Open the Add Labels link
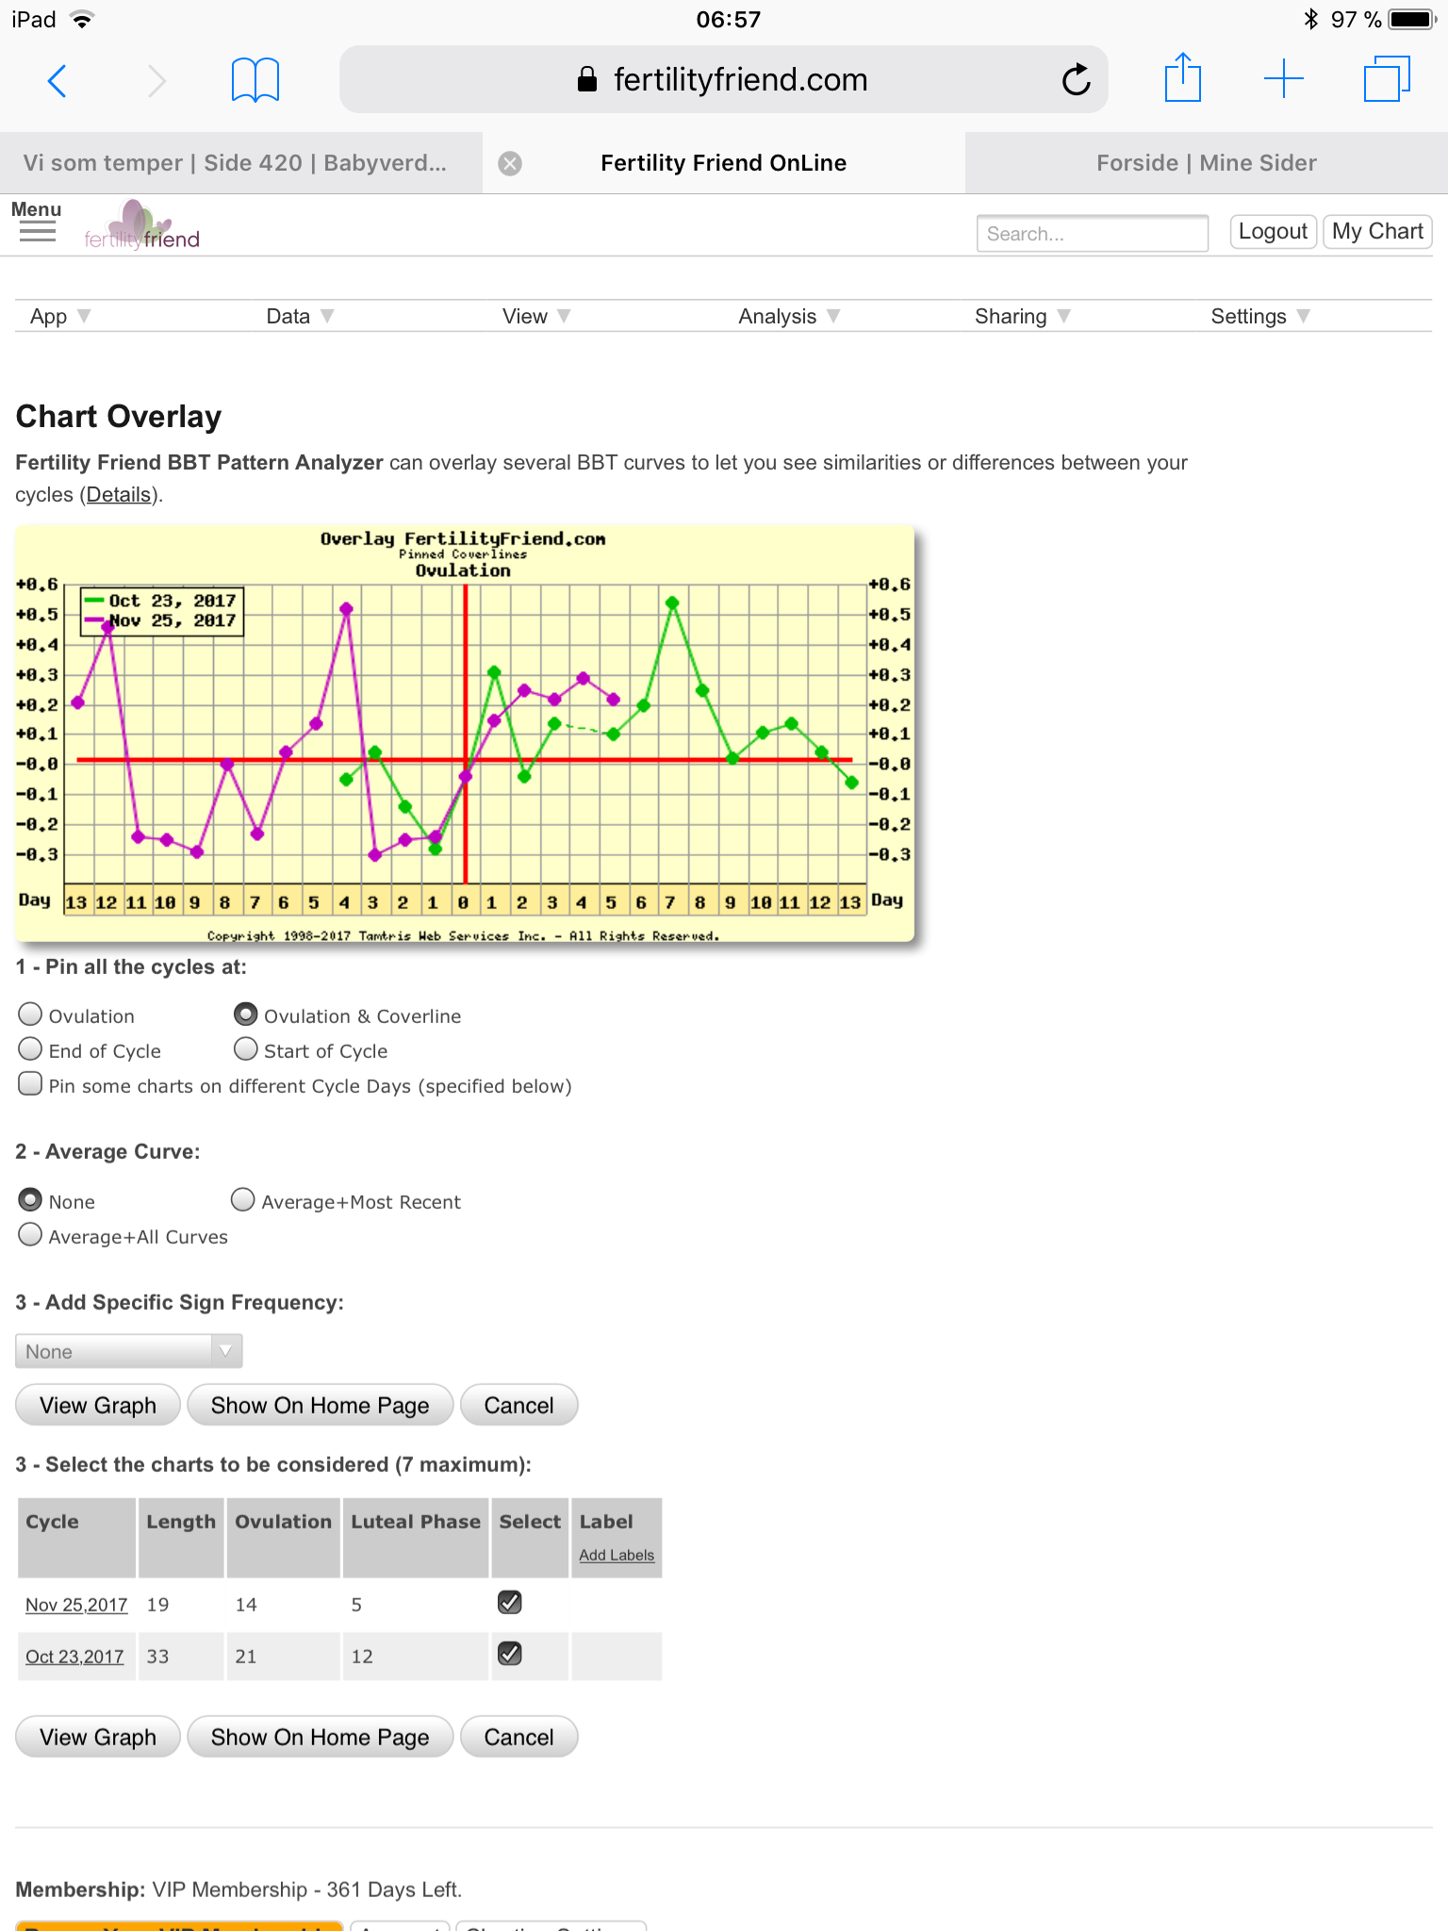 coord(617,1555)
